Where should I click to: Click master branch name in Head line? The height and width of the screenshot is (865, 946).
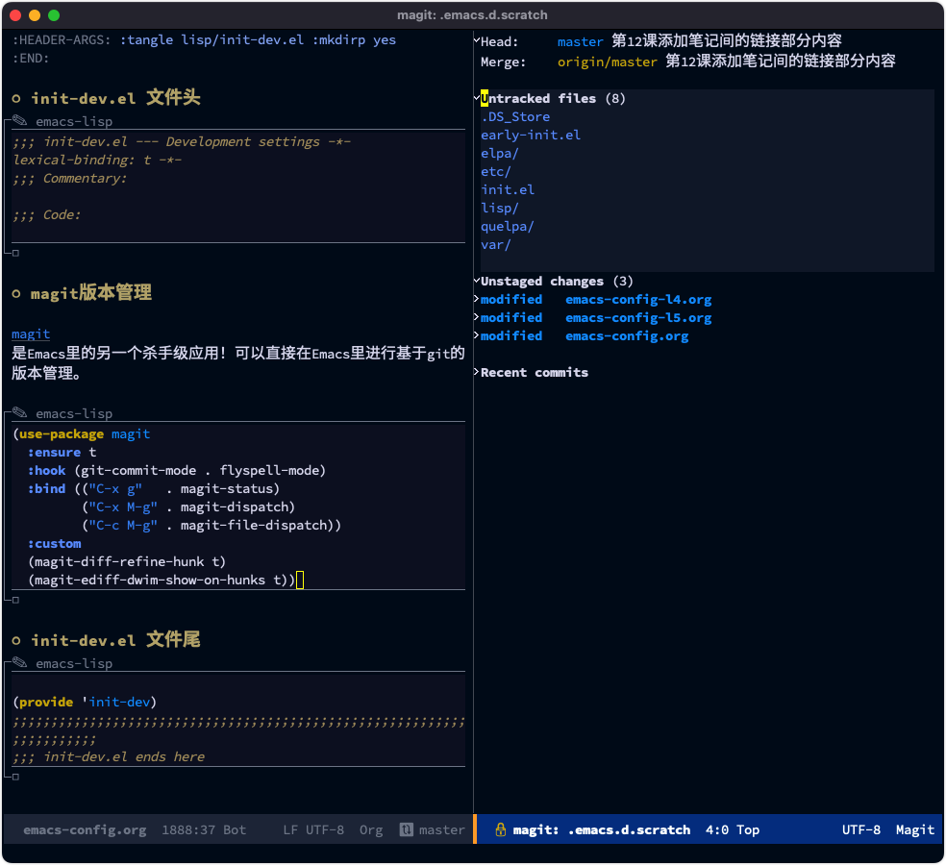click(580, 41)
